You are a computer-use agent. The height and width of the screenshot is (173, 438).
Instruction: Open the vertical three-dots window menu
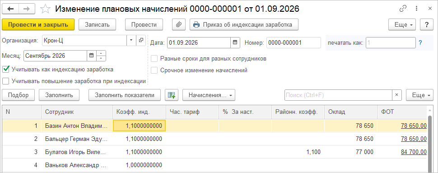pos(417,9)
